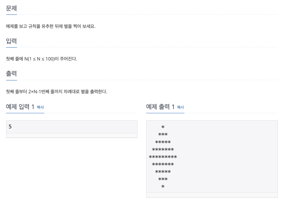Image resolution: width=284 pixels, height=204 pixels.
Task: Select the 입력 section heading
Action: tap(11, 41)
